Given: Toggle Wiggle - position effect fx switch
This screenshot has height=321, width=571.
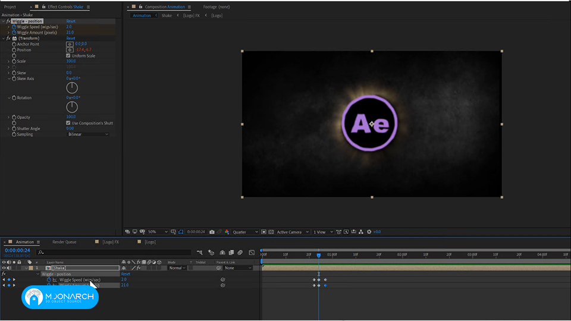Looking at the screenshot, I should coord(8,21).
